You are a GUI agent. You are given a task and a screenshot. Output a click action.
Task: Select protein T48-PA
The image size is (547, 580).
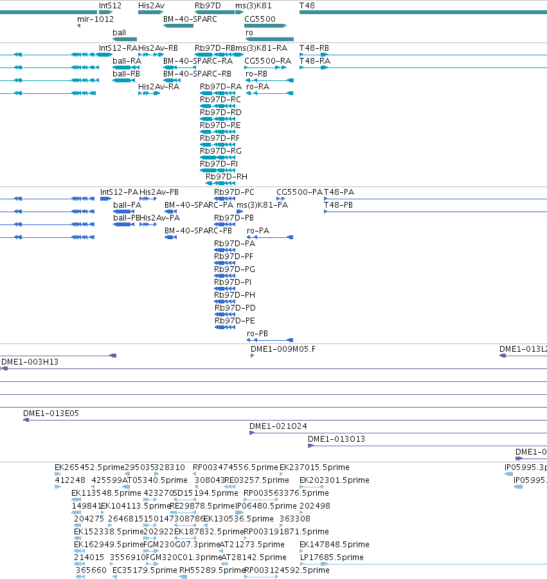(339, 192)
